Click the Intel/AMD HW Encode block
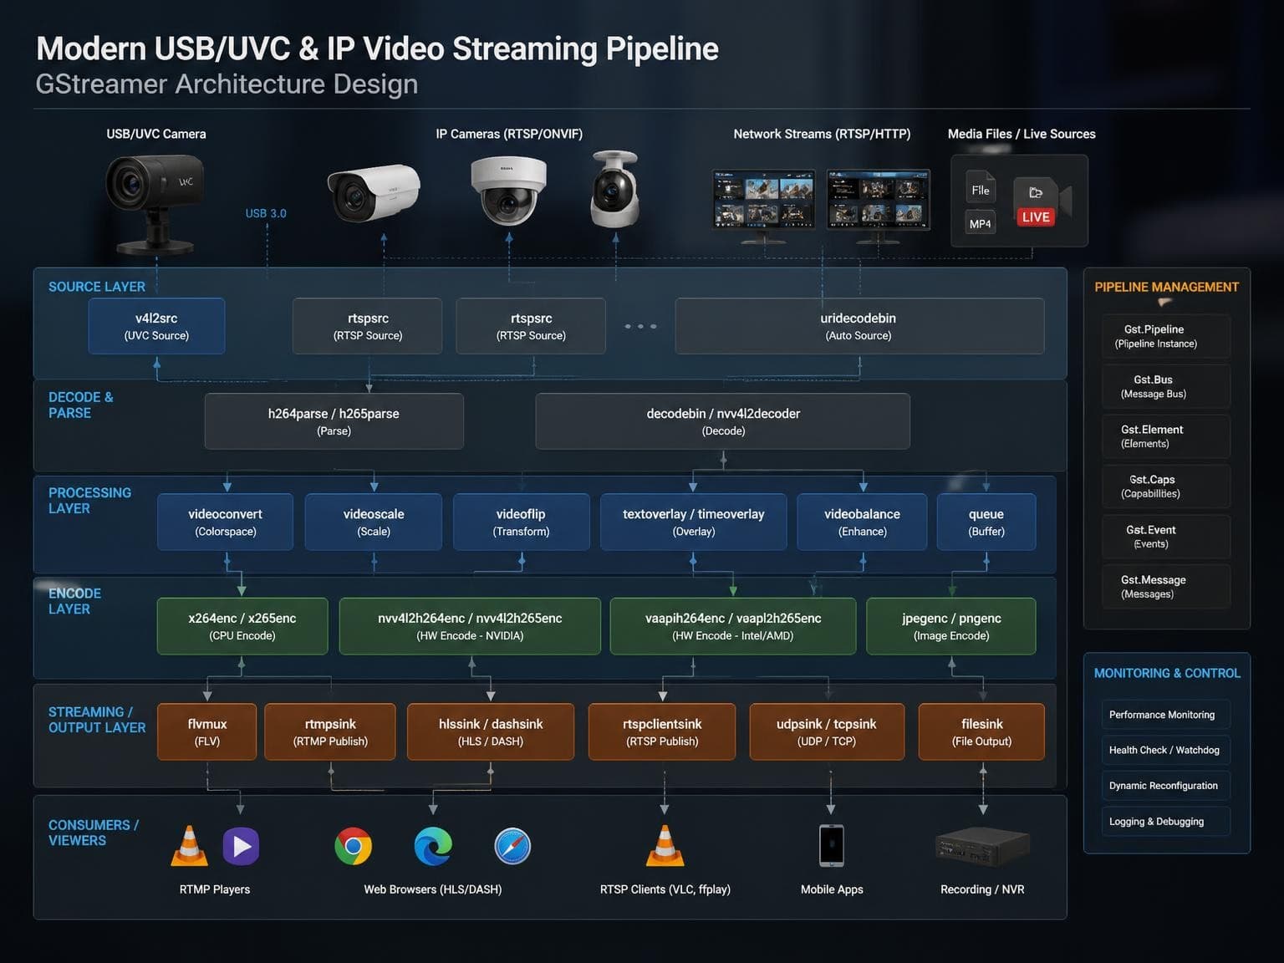 pyautogui.click(x=733, y=626)
